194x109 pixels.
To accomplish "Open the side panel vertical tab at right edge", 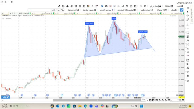I will (x=192, y=14).
